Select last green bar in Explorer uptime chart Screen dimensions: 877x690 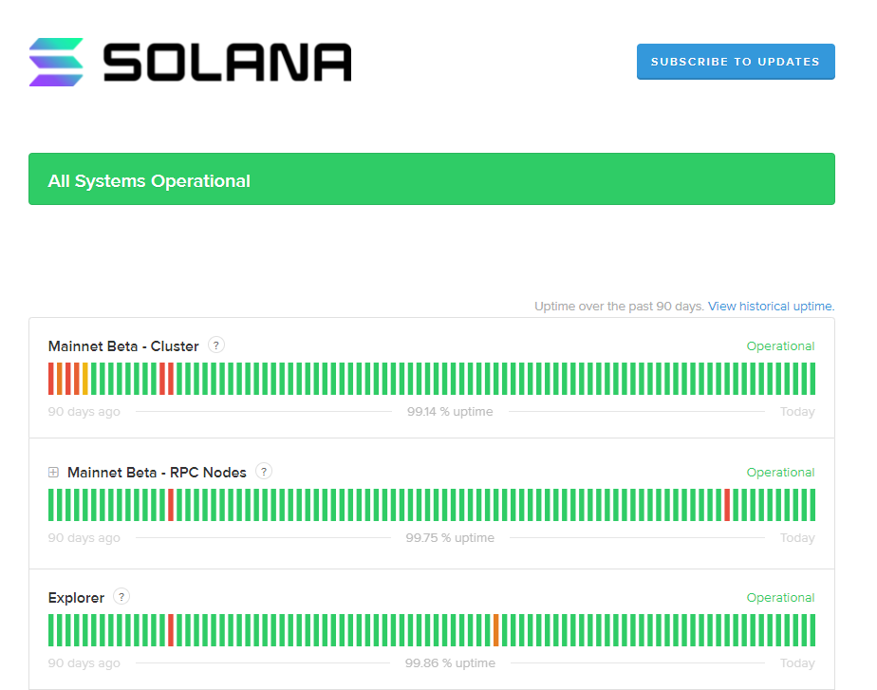812,630
